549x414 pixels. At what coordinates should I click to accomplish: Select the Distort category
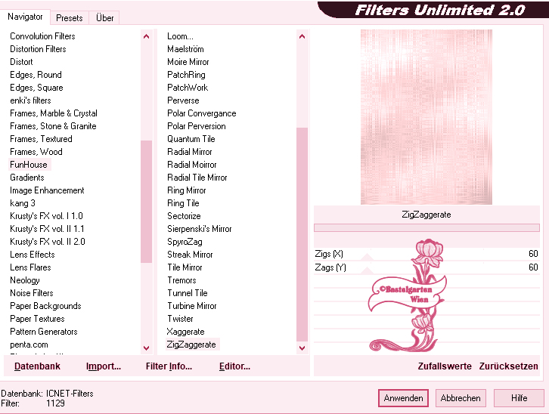click(x=21, y=62)
